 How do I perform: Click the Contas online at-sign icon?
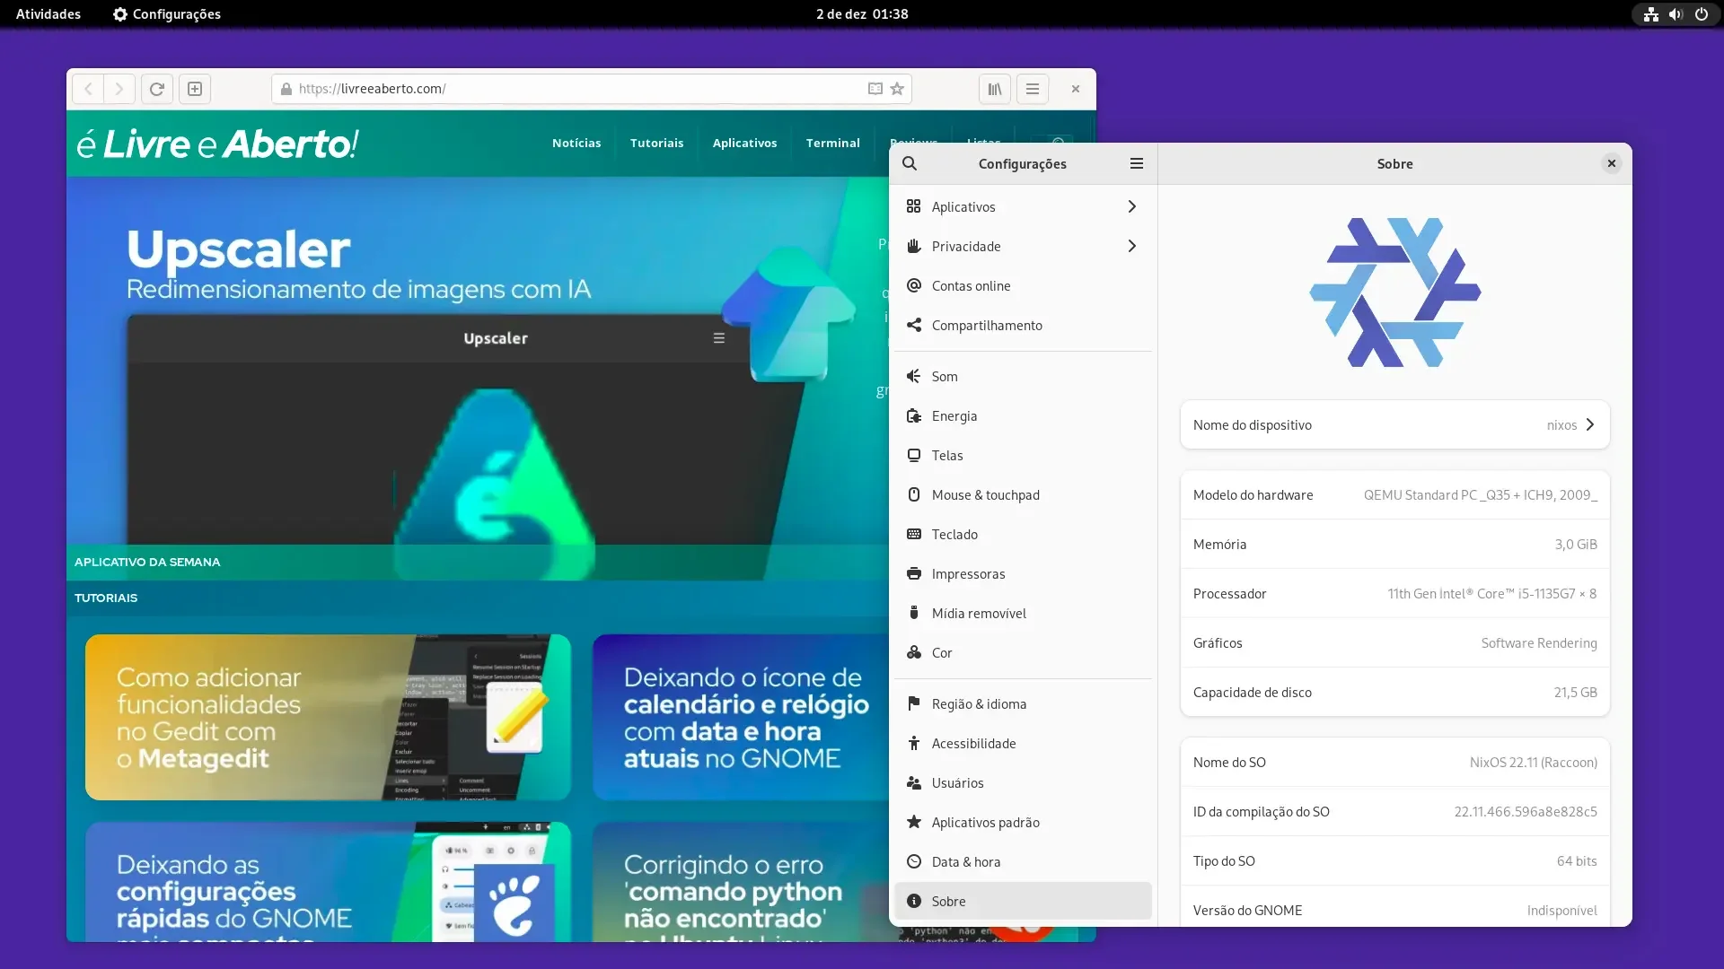tap(914, 285)
